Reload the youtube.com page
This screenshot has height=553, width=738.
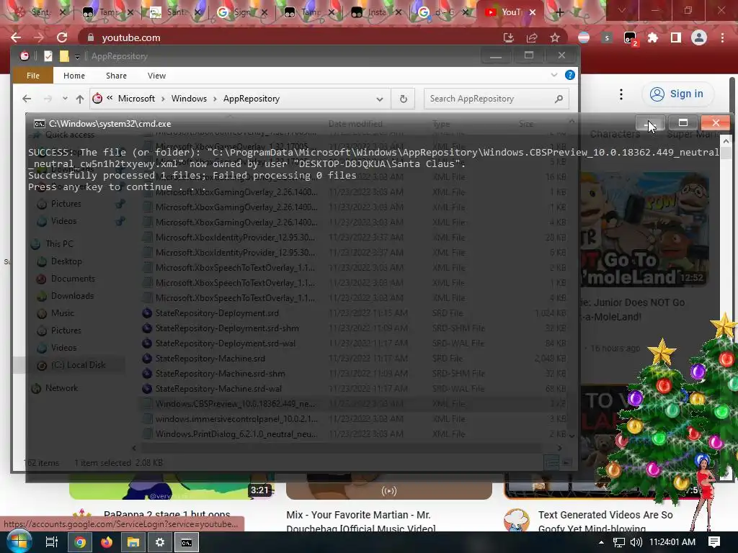(x=62, y=37)
